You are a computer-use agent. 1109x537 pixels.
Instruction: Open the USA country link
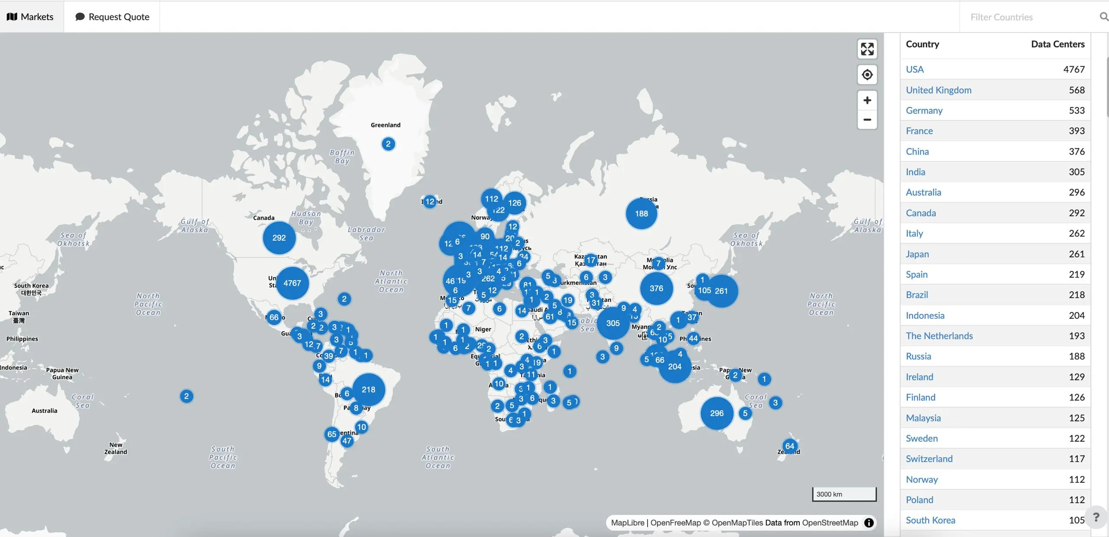click(914, 69)
